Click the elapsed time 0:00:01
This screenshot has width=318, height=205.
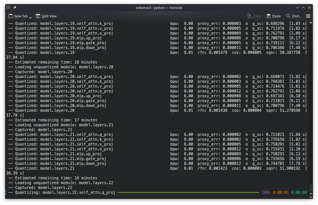281,193
